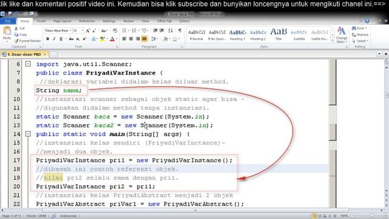Collapse code fold box on line 6
Image resolution: width=389 pixels, height=219 pixels.
28,64
